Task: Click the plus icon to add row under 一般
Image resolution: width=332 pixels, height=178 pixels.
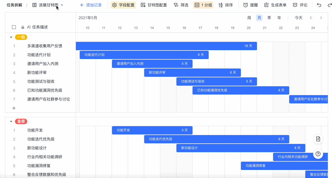Action: pos(14,108)
